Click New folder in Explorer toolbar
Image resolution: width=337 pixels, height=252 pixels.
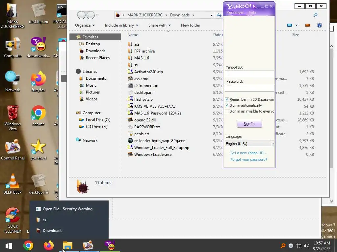(x=191, y=25)
